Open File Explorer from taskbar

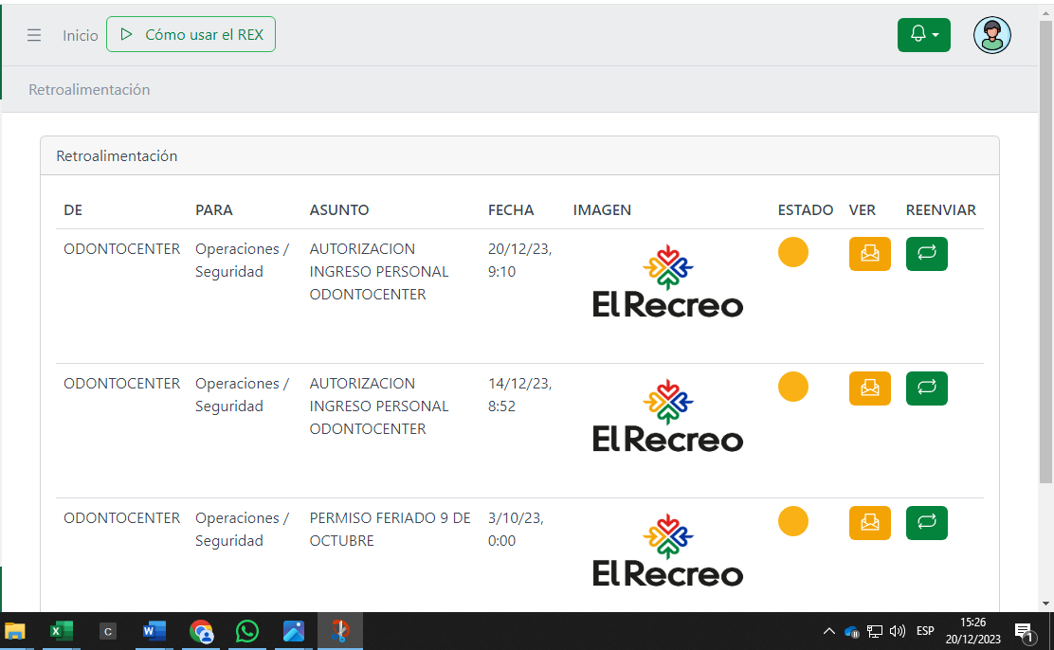point(15,631)
